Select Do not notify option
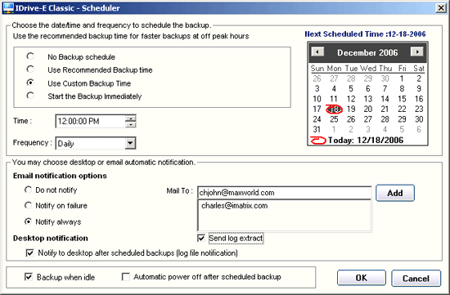This screenshot has width=450, height=295. pos(28,190)
